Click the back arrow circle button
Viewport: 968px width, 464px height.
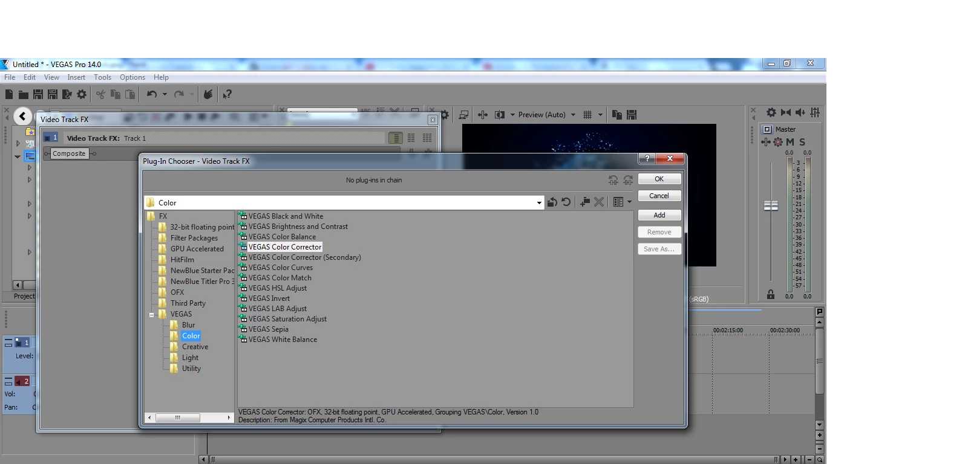[x=22, y=116]
